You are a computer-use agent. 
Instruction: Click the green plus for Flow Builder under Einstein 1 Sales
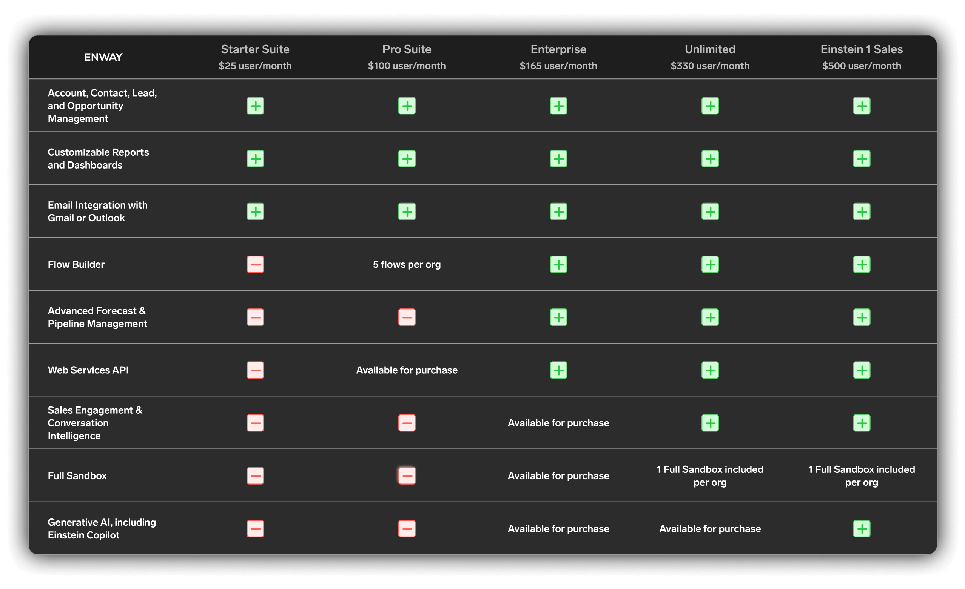pos(862,264)
